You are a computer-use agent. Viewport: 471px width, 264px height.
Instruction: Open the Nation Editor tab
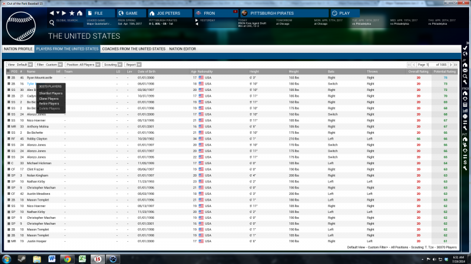click(183, 49)
